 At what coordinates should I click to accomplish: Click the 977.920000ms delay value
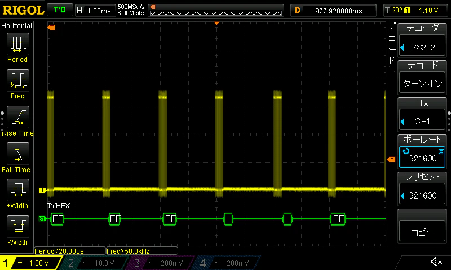pyautogui.click(x=339, y=11)
